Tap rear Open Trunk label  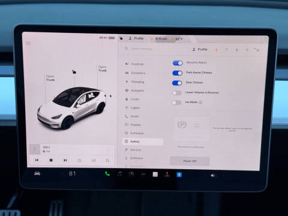click(x=103, y=68)
